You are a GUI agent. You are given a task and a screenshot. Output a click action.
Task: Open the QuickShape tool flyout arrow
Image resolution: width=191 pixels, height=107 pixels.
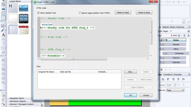tap(5, 26)
